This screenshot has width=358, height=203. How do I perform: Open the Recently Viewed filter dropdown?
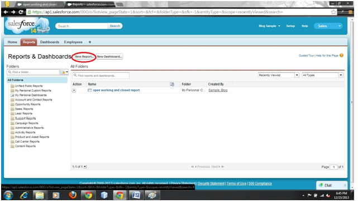click(278, 75)
